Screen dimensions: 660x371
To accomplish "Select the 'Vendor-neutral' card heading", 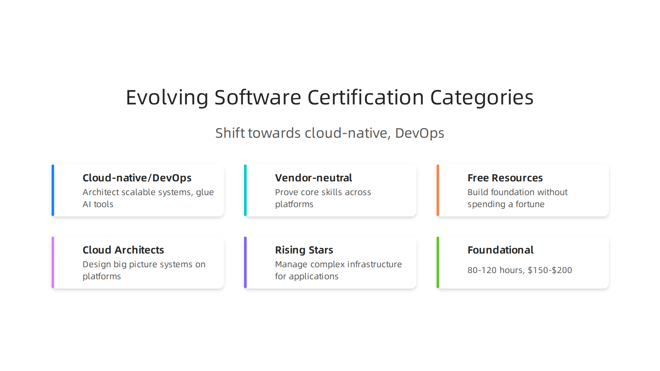I will coord(313,178).
